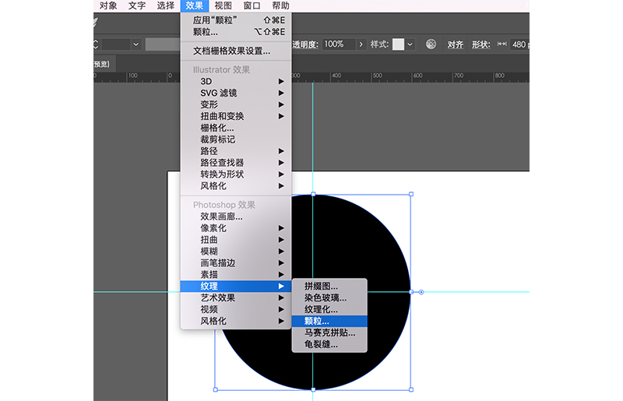623x401 pixels.
Task: Expand the 路径查找器 submenu
Action: coord(236,163)
